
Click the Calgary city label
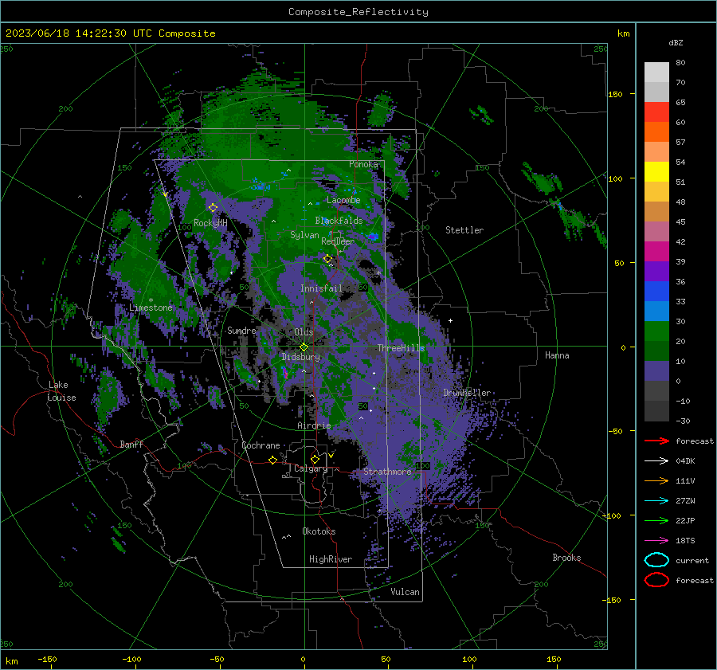point(311,468)
